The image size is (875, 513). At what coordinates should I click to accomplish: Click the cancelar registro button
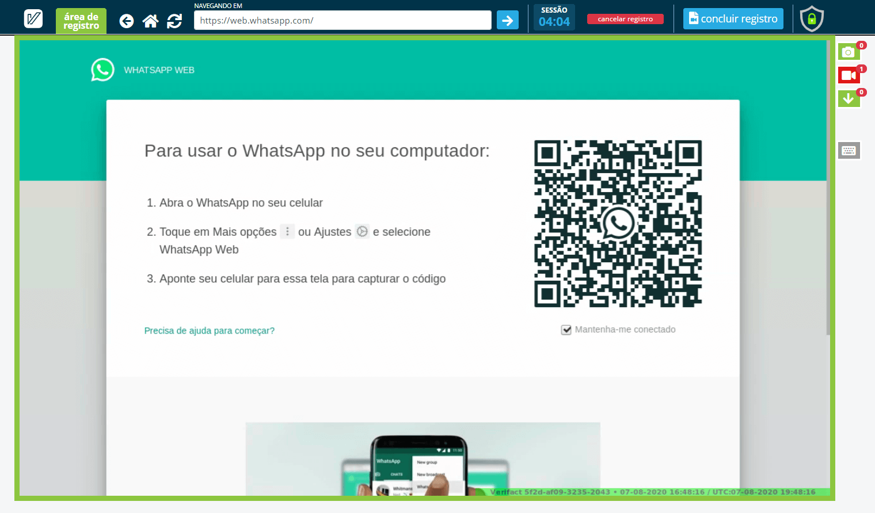[625, 19]
